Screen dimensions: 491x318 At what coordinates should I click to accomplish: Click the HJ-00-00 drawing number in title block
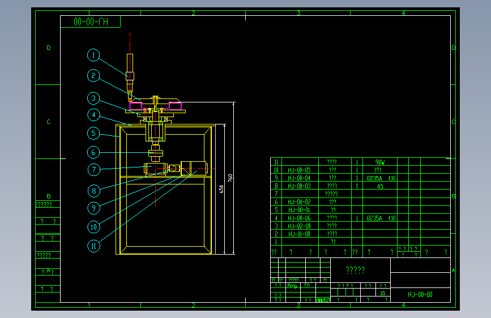pos(420,295)
